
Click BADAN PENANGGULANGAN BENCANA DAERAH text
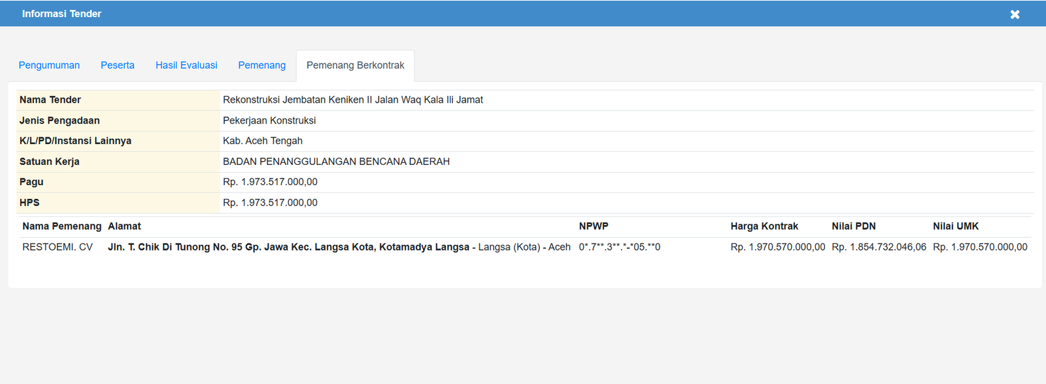tap(336, 162)
